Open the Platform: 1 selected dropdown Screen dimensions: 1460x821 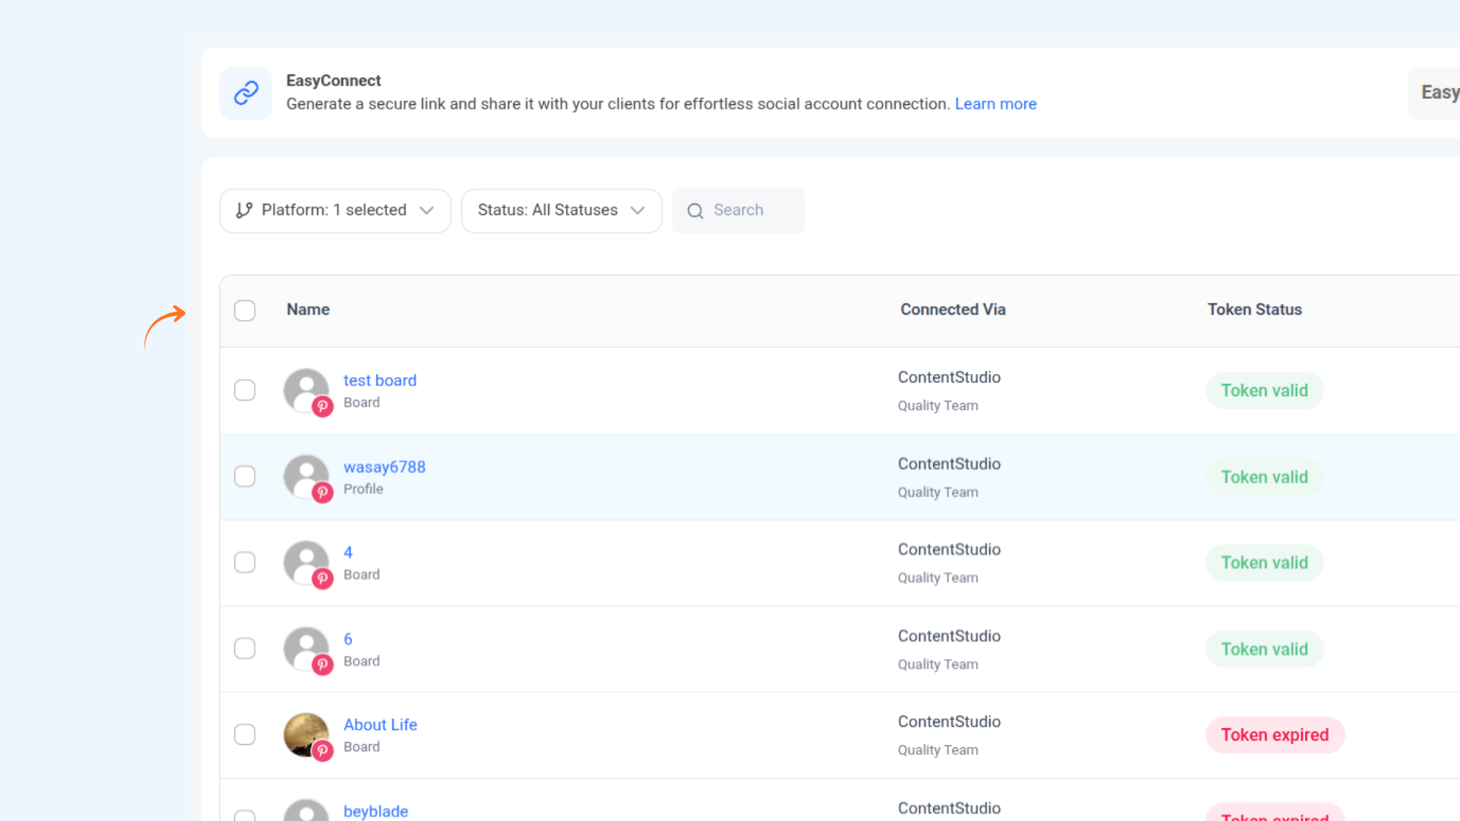[x=335, y=211]
